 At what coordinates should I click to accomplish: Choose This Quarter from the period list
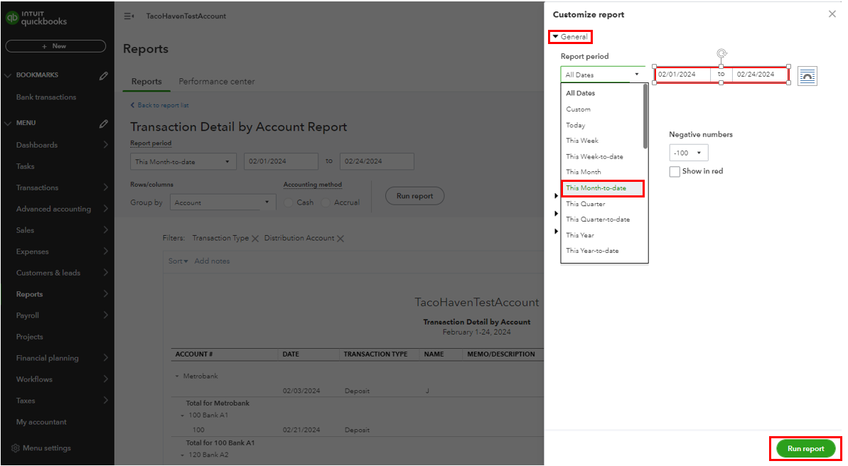[x=602, y=204]
